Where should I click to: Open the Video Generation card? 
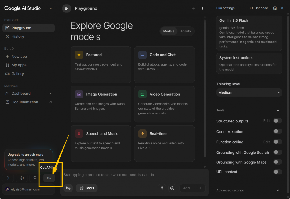pyautogui.click(x=164, y=104)
